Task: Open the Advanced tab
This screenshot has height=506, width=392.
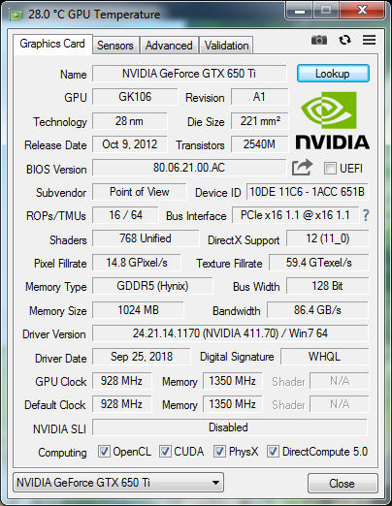Action: [169, 46]
